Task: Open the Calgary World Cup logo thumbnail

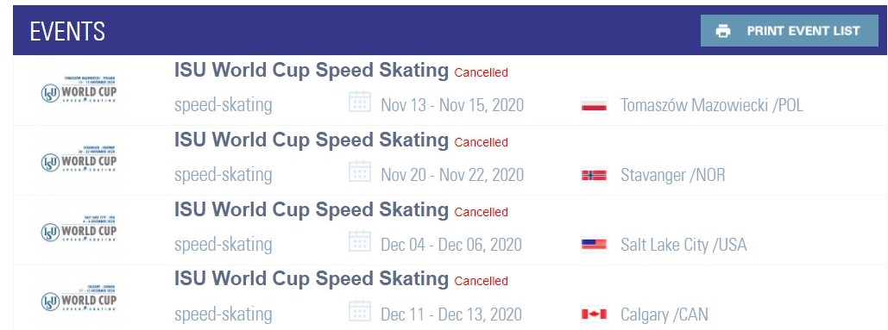Action: 79,298
